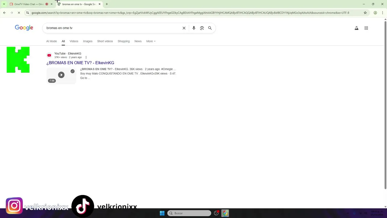Restore down the Chrome window
The image size is (387, 218).
point(373,4)
